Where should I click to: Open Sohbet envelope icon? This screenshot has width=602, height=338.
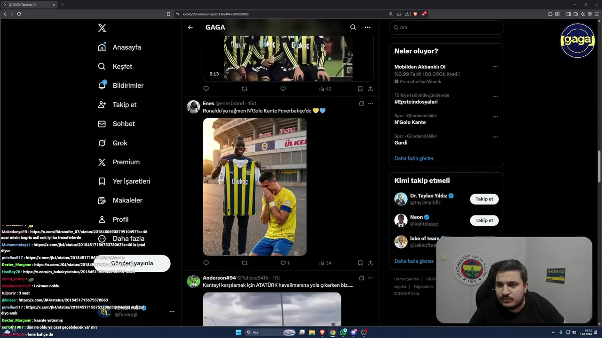102,124
